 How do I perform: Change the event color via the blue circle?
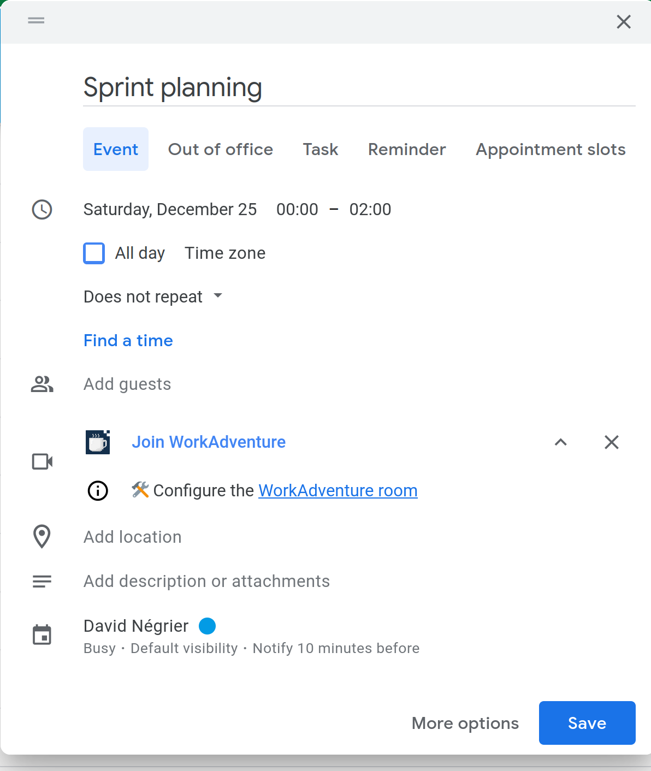click(208, 626)
